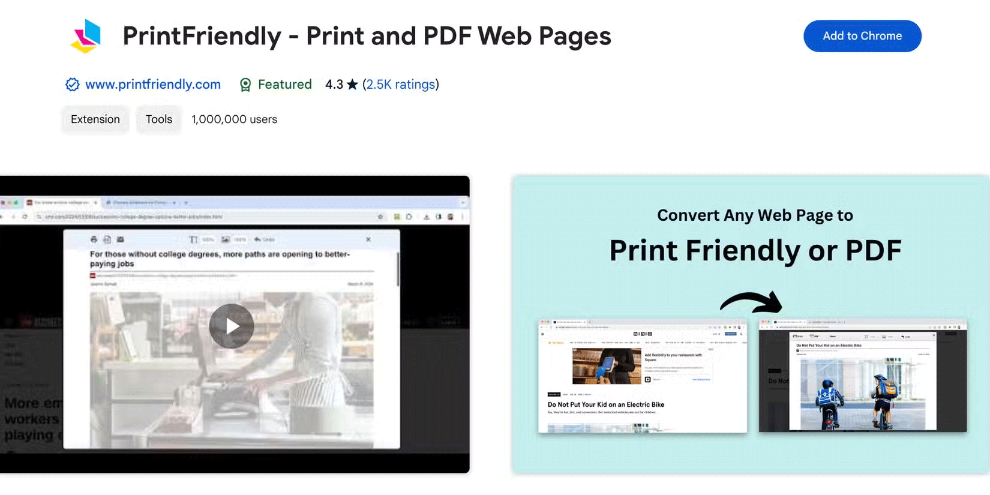Click the 1,000,000 users text
The width and height of the screenshot is (990, 495).
click(235, 119)
